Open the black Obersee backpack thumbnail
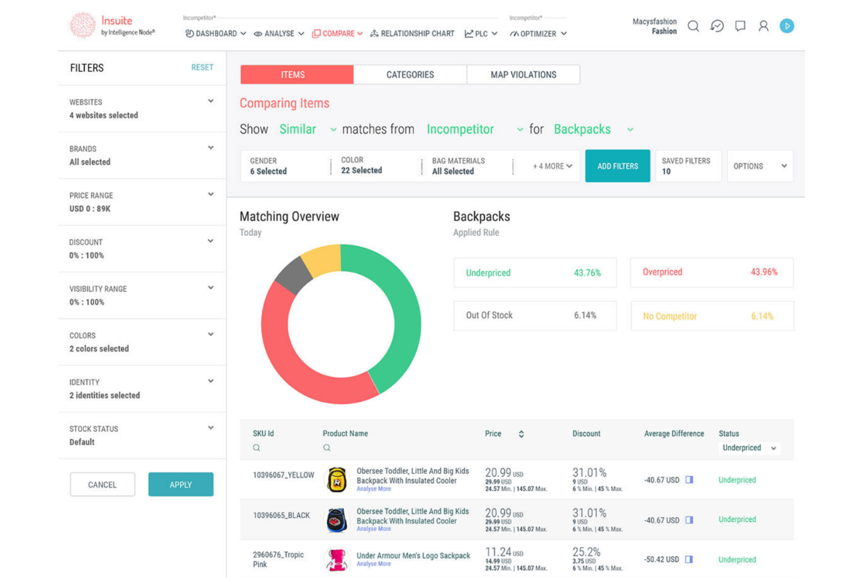Screen dimensions: 867x578 (x=337, y=520)
